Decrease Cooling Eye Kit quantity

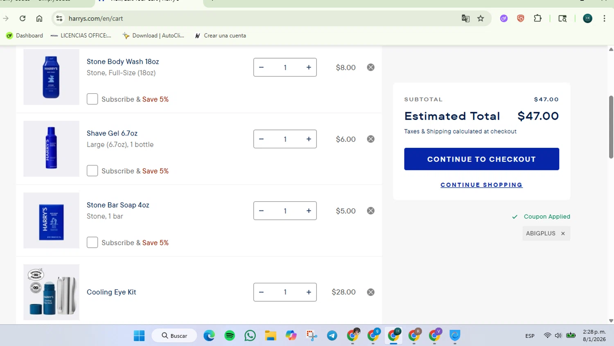coord(261,292)
